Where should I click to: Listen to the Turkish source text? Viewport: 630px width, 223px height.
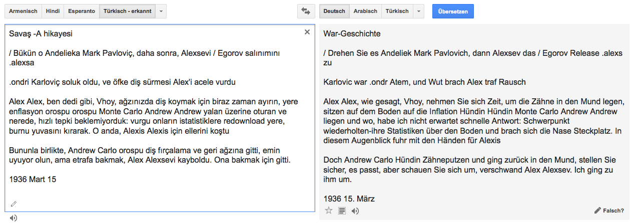pos(14,218)
